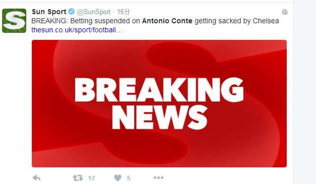Click the word NEWS in the image
Image resolution: width=316 pixels, height=184 pixels.
coord(160,117)
